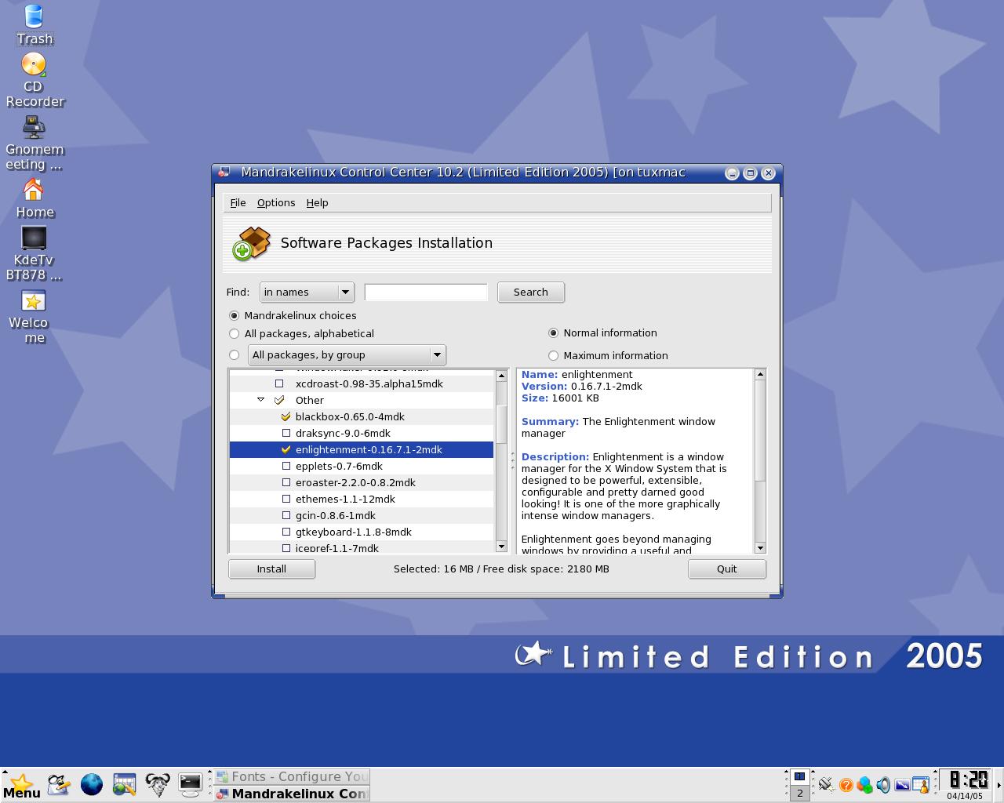Switch to the Mandrakelinux Control Center taskbar entry
1004x803 pixels.
click(292, 793)
